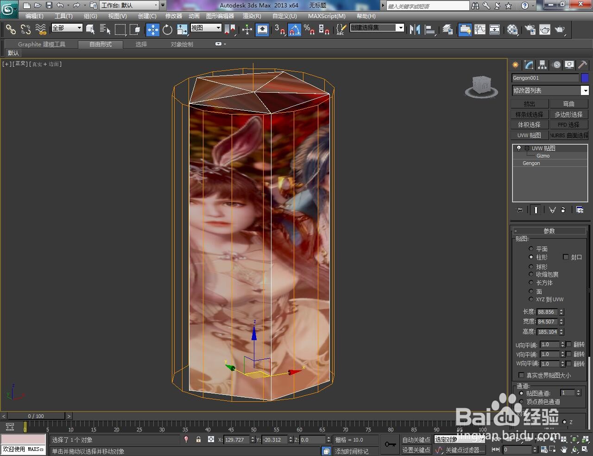The image size is (593, 456).
Task: Click Configure Modifier Sets icon
Action: 580,210
